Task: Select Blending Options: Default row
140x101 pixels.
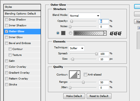Action: tap(22, 14)
